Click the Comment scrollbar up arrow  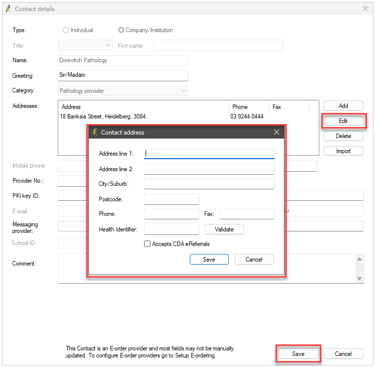[x=359, y=259]
